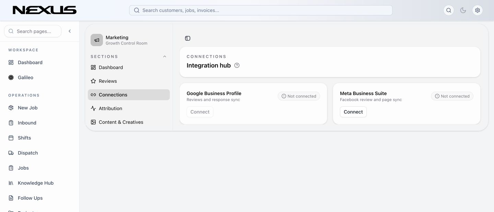Click the Jobs clipboard icon

[11, 168]
